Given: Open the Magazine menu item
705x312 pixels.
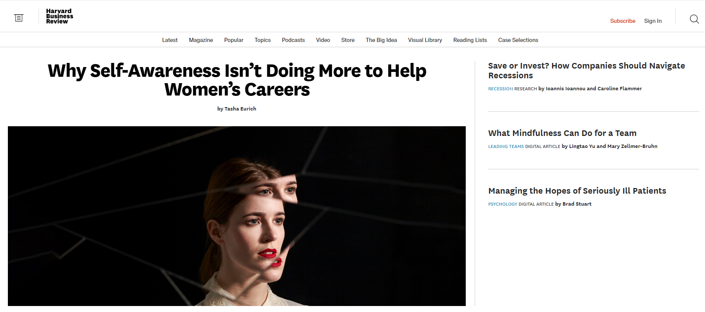Looking at the screenshot, I should (x=201, y=40).
